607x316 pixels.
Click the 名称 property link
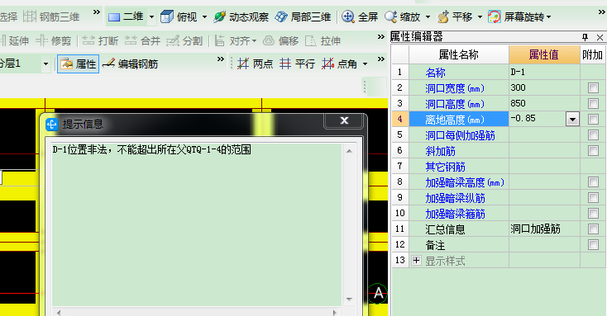tap(436, 73)
